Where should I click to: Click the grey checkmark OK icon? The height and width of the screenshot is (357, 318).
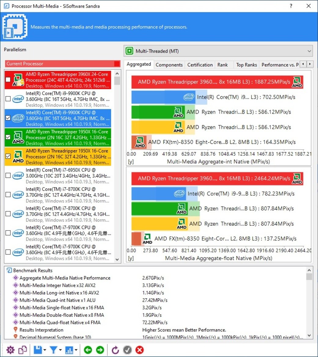127,350
